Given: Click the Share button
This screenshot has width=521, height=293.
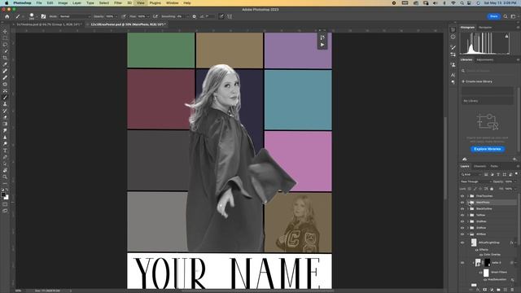Looking at the screenshot, I should click(x=494, y=16).
